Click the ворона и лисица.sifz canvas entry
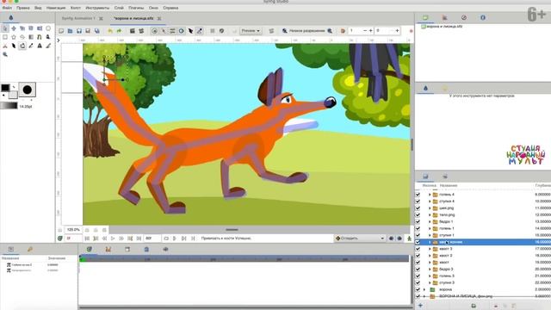The width and height of the screenshot is (551, 310). [x=444, y=27]
